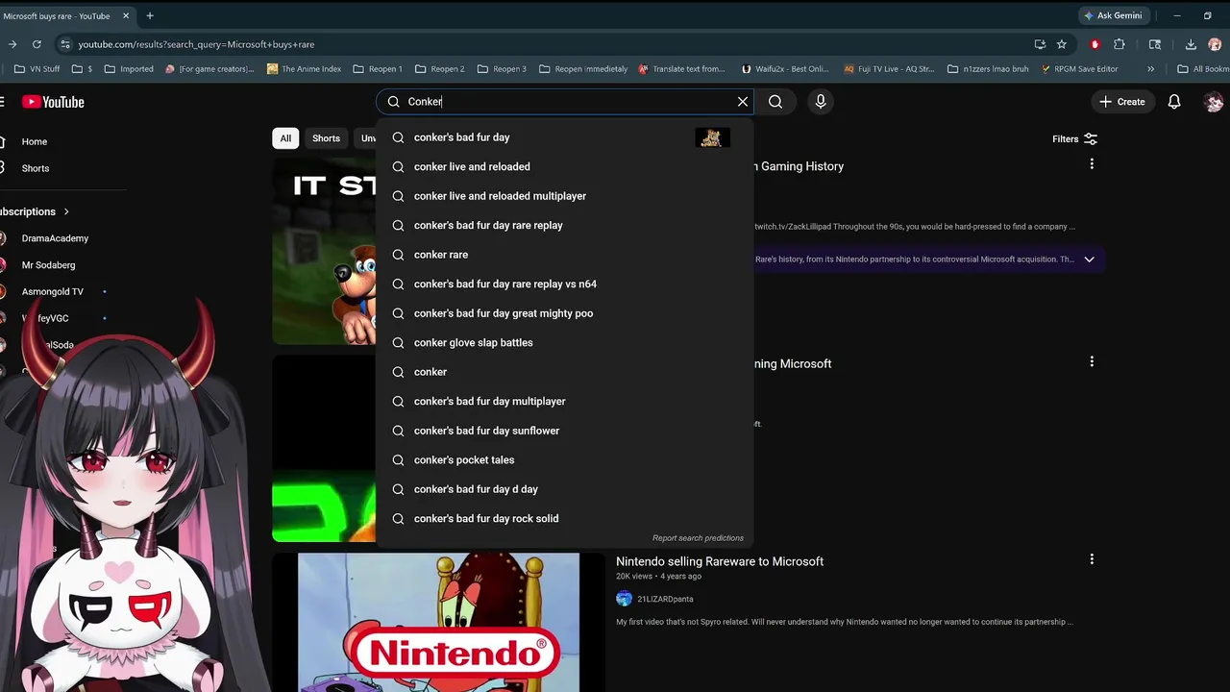
Task: Open the account avatar menu
Action: click(x=1214, y=102)
